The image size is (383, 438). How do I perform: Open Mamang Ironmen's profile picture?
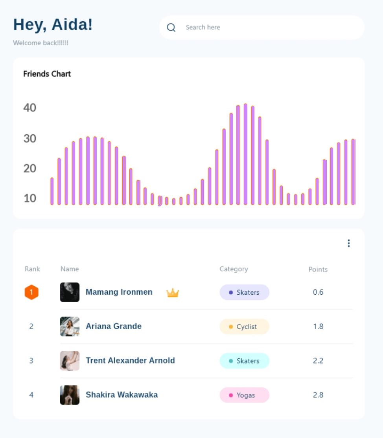tap(70, 292)
